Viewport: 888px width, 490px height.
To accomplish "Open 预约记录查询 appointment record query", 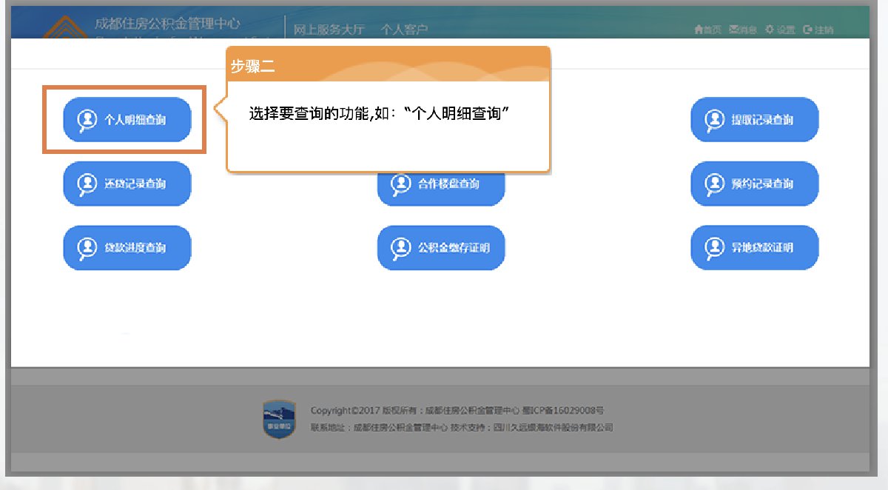I will 755,184.
